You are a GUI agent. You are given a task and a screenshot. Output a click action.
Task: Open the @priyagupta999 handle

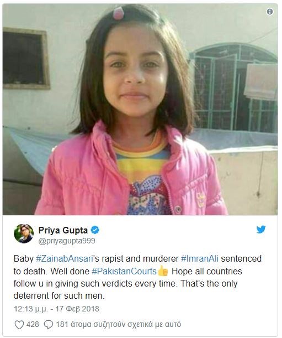coord(67,241)
